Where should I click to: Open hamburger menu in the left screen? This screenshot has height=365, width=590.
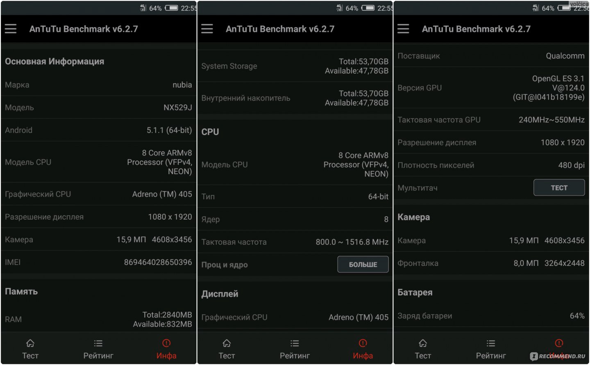pos(11,29)
